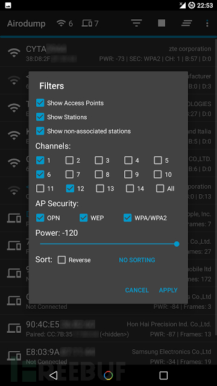
Task: Open the picture notification icon in status bar
Action: point(8,5)
